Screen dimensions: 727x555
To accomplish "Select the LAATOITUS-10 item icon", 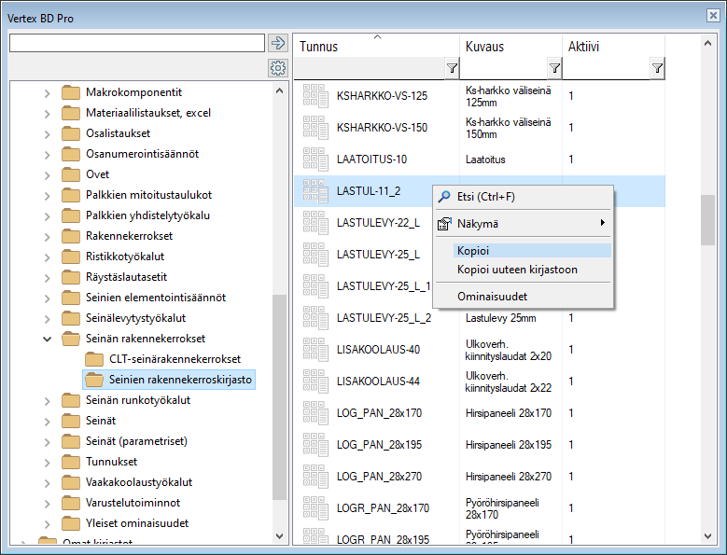I will [x=315, y=160].
